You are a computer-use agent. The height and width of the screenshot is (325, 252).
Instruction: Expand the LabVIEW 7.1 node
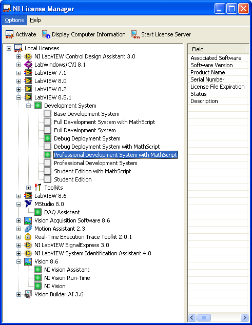[x=18, y=73]
